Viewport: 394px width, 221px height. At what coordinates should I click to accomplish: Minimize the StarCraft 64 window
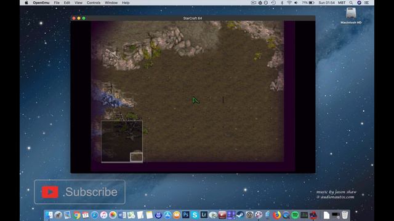[79, 18]
